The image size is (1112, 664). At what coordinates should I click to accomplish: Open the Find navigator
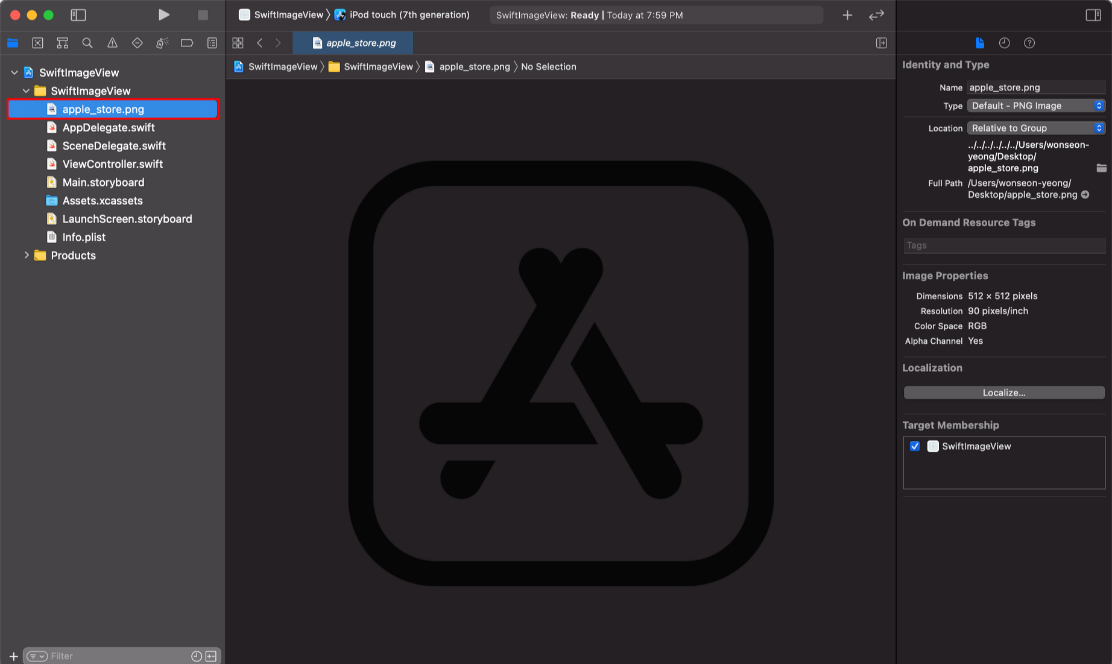coord(87,43)
